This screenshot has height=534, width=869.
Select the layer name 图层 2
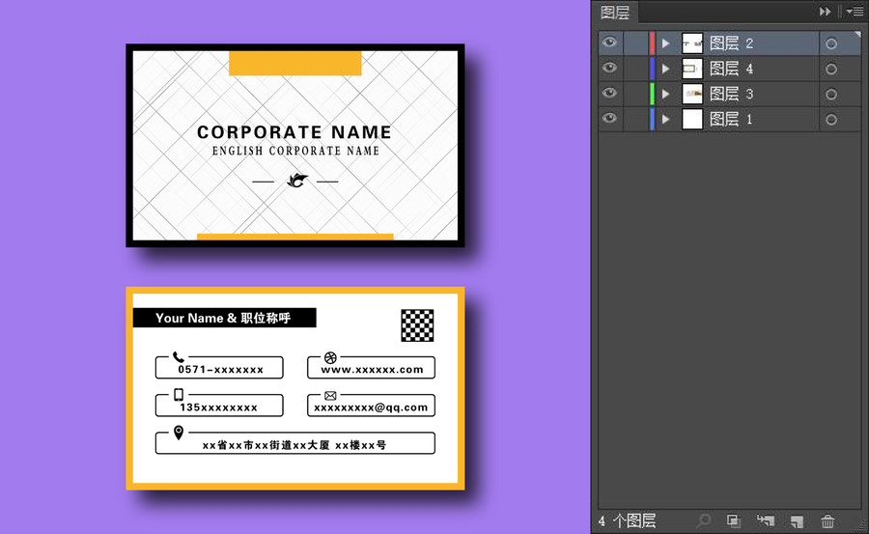click(731, 43)
